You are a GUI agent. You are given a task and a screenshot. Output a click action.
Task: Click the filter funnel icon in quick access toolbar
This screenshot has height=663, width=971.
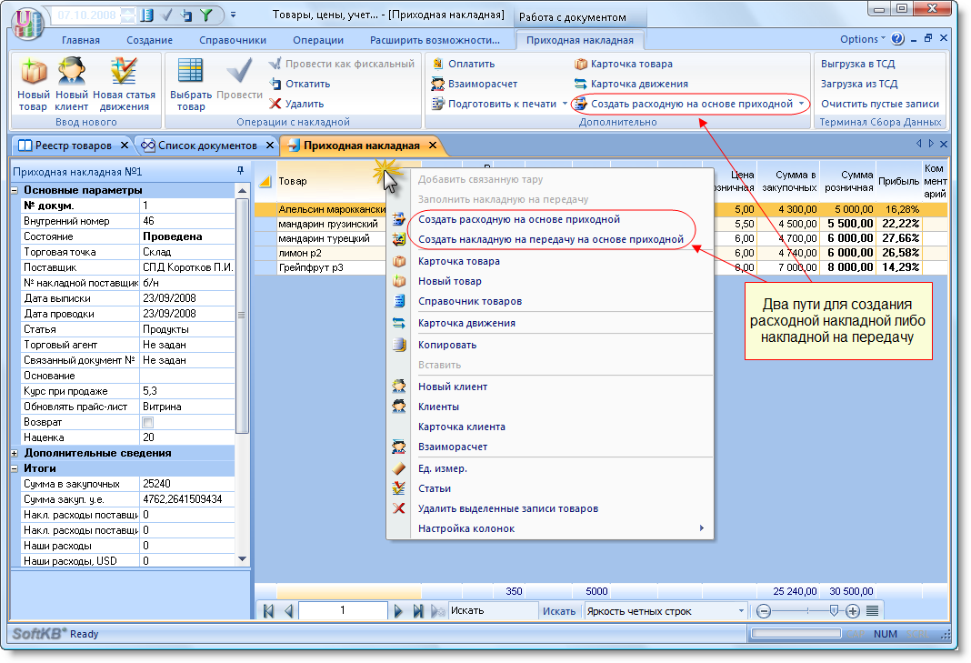tap(206, 15)
